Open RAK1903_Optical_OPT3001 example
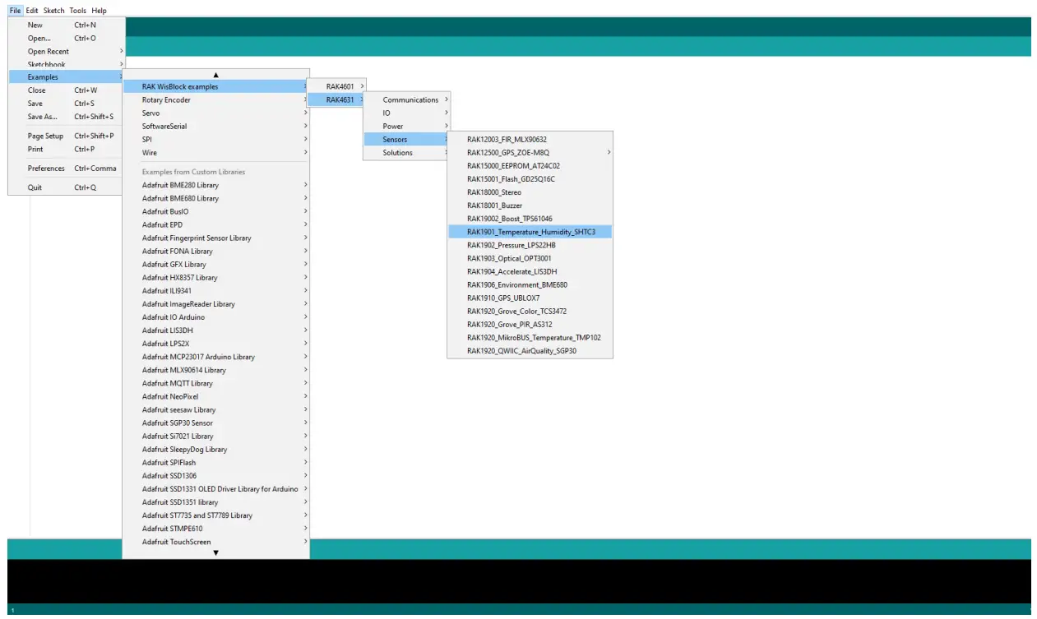Viewport: 1037px width, 619px height. coord(530,258)
